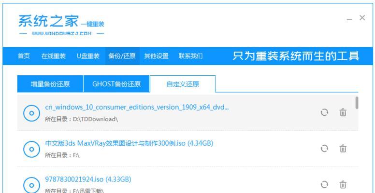Click the www.windowszj.com website text

62,33
